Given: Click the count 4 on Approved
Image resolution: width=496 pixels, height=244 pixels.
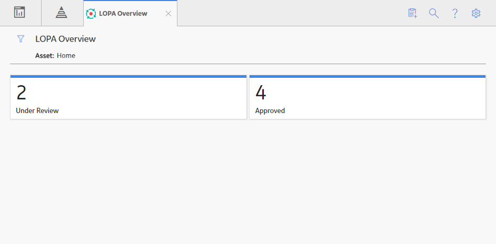Looking at the screenshot, I should pyautogui.click(x=261, y=93).
